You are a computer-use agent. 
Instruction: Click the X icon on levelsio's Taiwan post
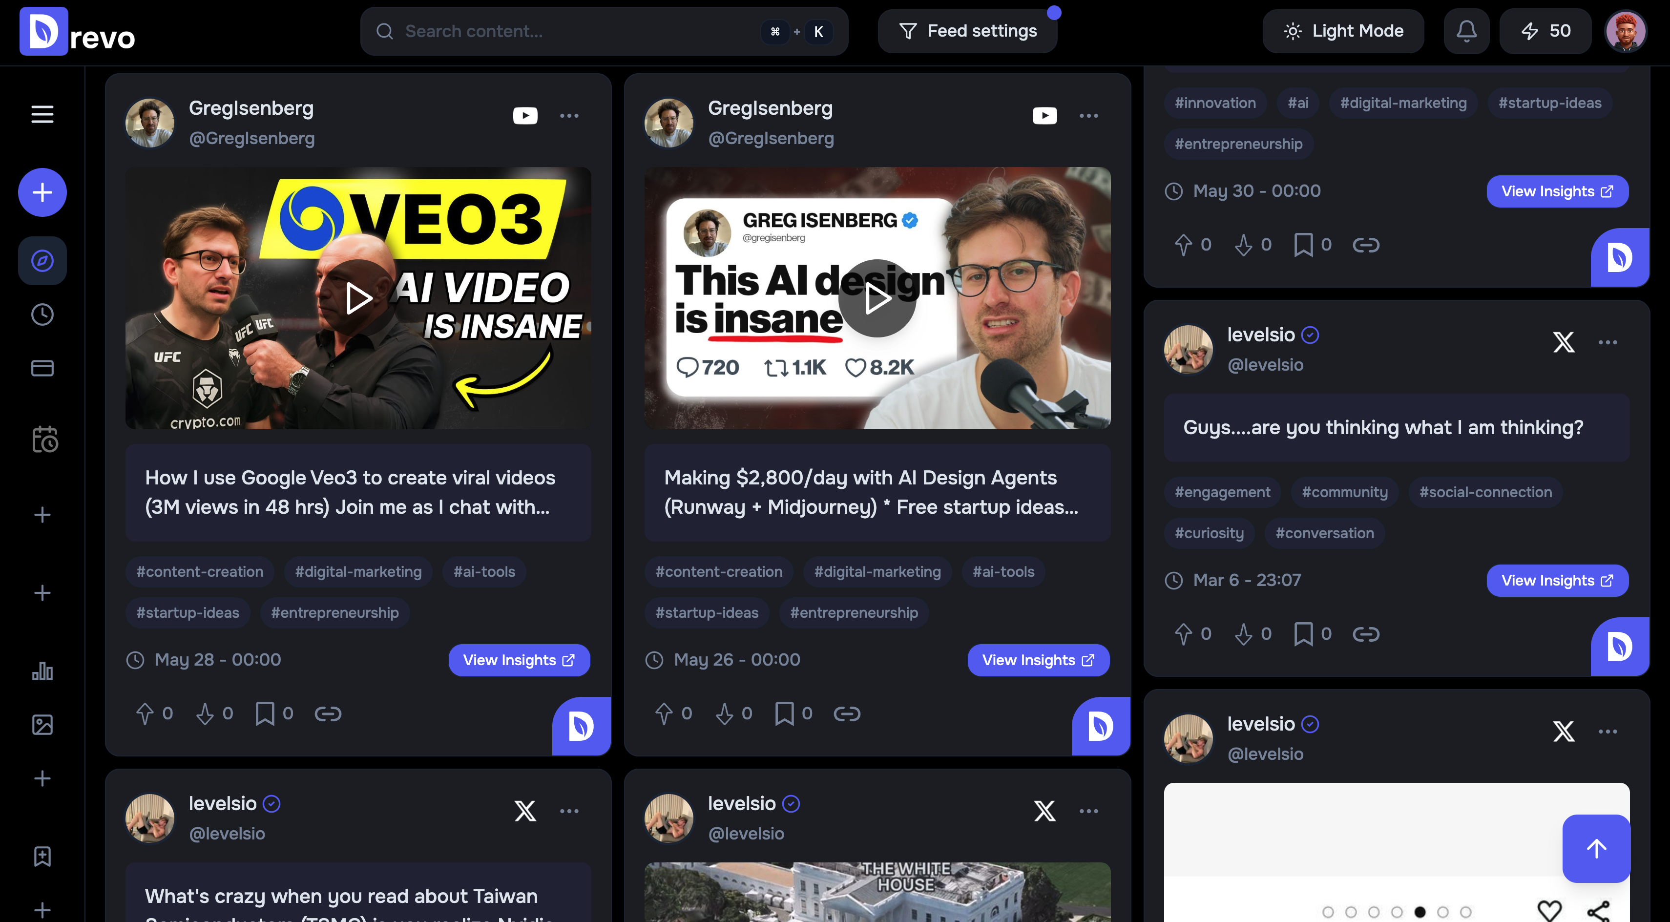524,811
